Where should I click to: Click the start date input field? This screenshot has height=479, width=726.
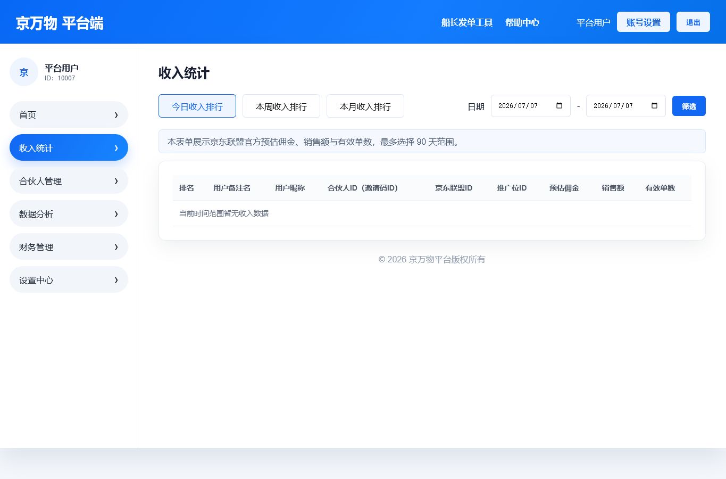[x=531, y=106]
